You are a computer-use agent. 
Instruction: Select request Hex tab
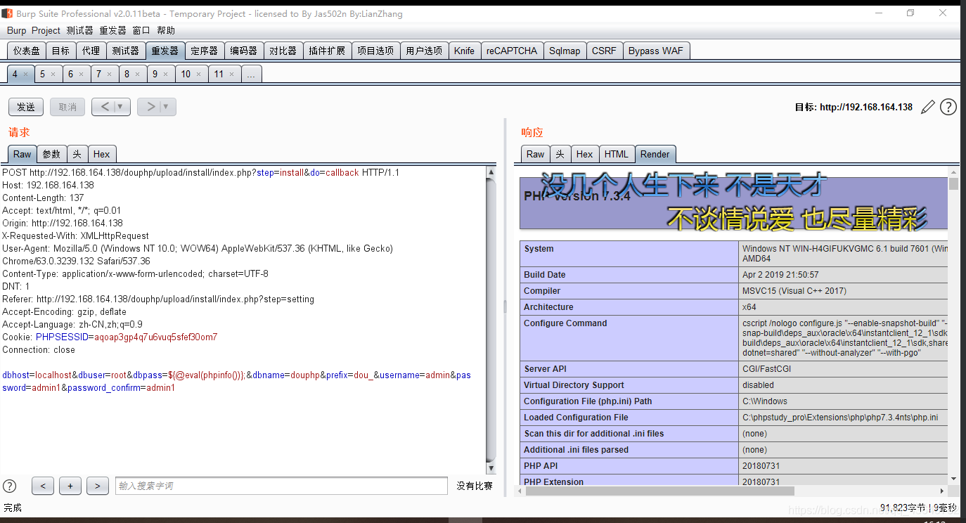click(102, 154)
